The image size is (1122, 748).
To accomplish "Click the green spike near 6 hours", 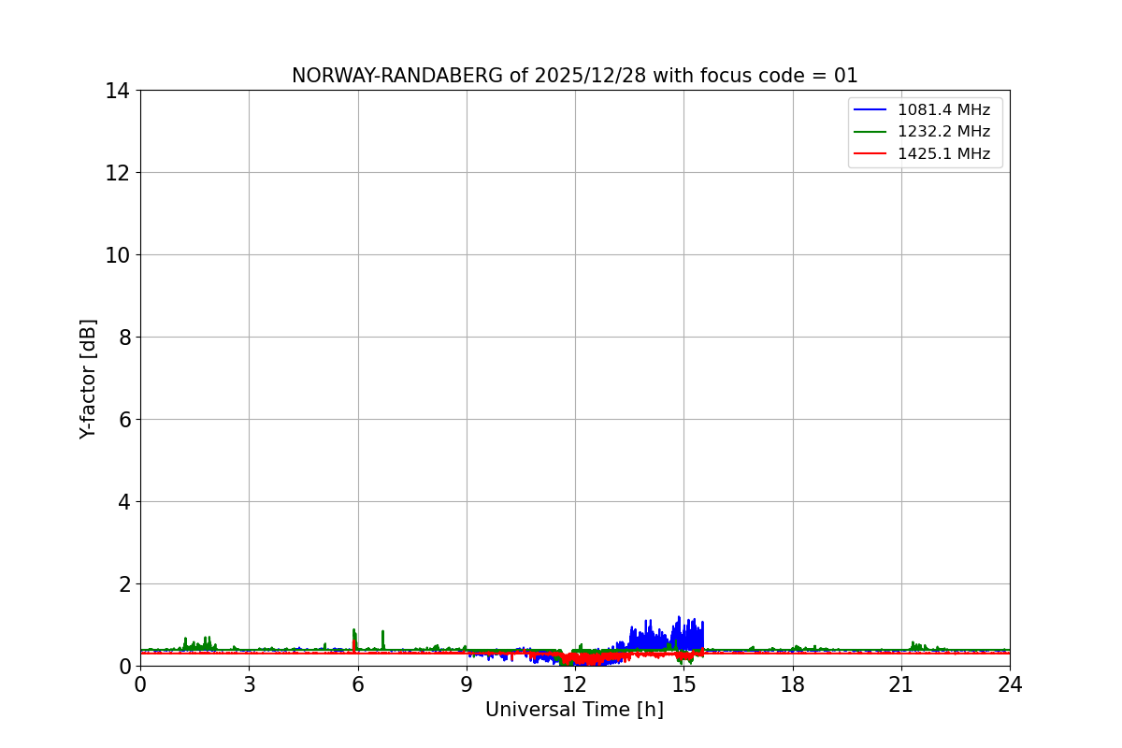I will (x=354, y=640).
